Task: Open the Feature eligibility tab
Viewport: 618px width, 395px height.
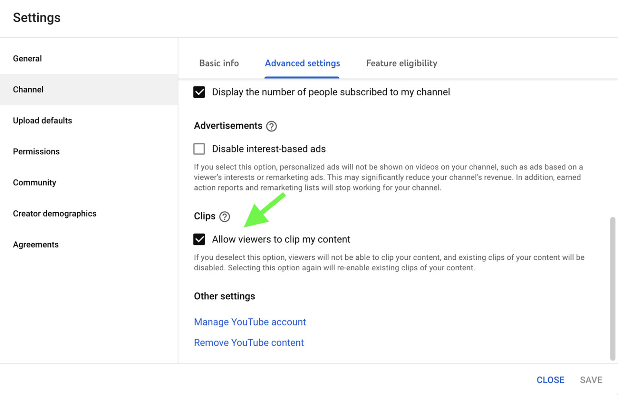Action: click(x=401, y=63)
